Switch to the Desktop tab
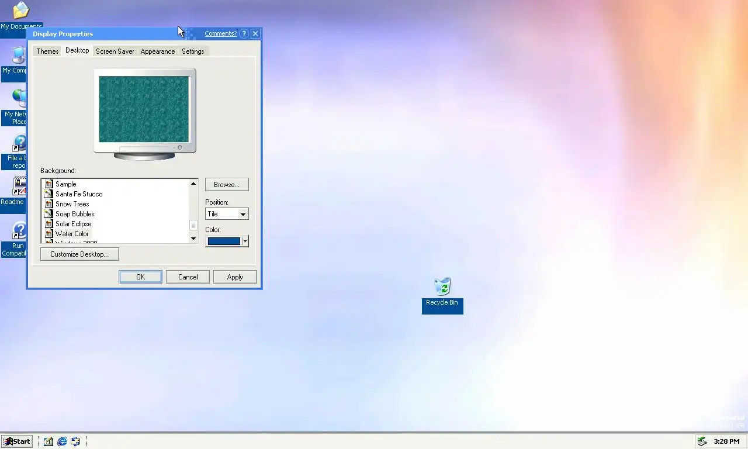Screen dimensions: 748x449 point(77,50)
